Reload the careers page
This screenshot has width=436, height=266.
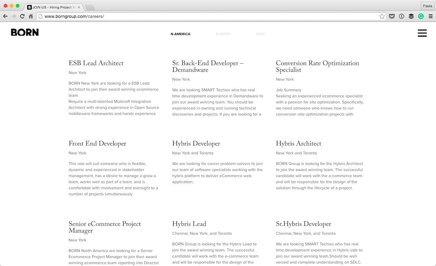point(22,16)
